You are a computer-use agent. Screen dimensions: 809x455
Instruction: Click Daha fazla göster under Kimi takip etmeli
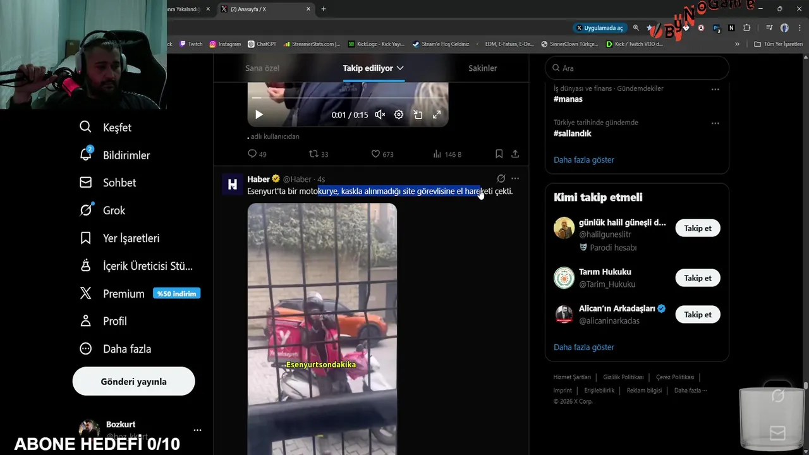584,347
